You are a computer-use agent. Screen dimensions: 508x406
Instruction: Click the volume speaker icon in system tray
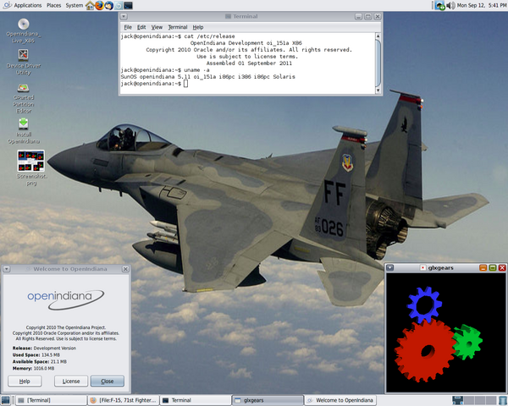coord(450,5)
